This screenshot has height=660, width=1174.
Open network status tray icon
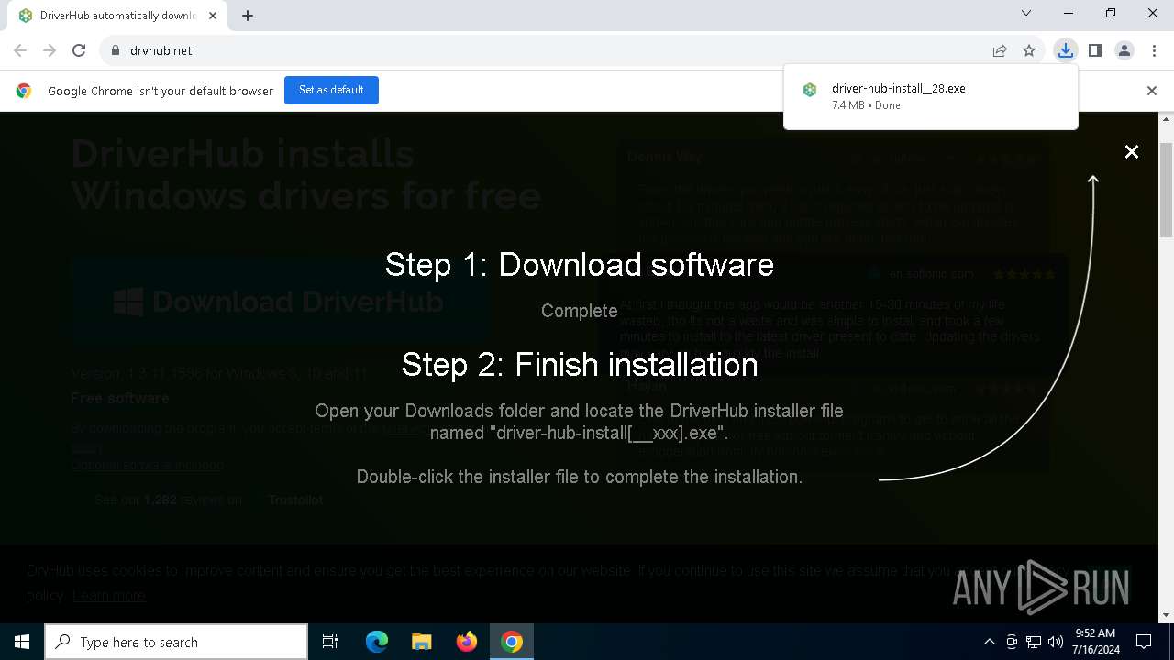1034,642
